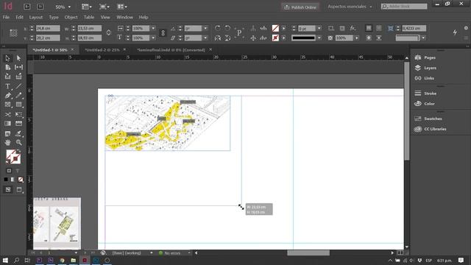Click the Publish Online button
The image size is (471, 265).
[300, 7]
